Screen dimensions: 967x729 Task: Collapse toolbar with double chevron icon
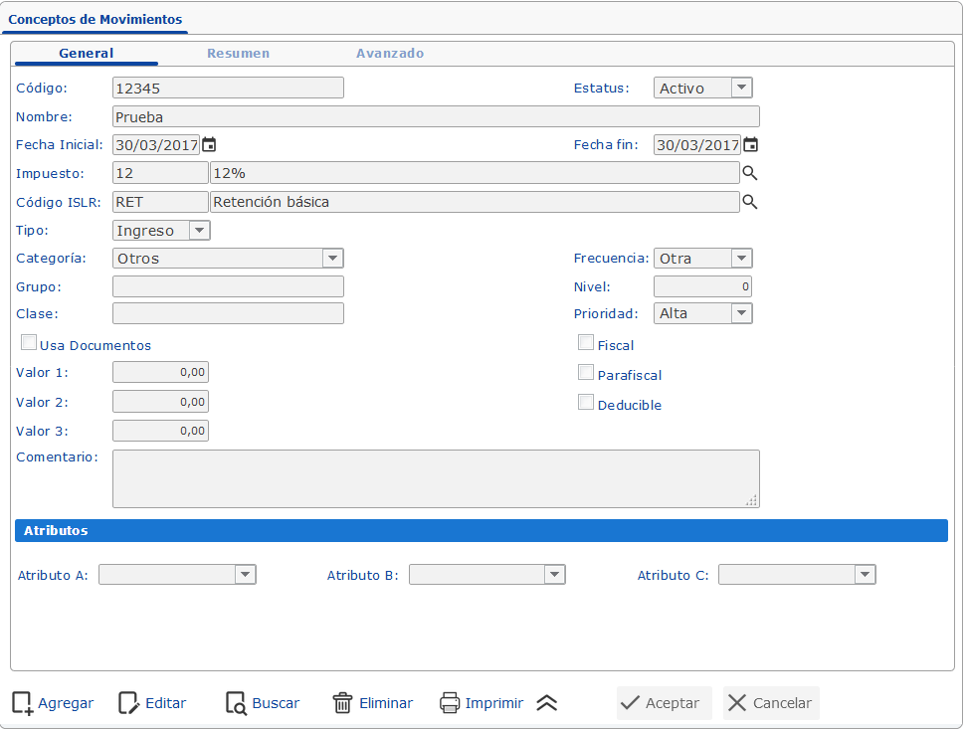(546, 703)
